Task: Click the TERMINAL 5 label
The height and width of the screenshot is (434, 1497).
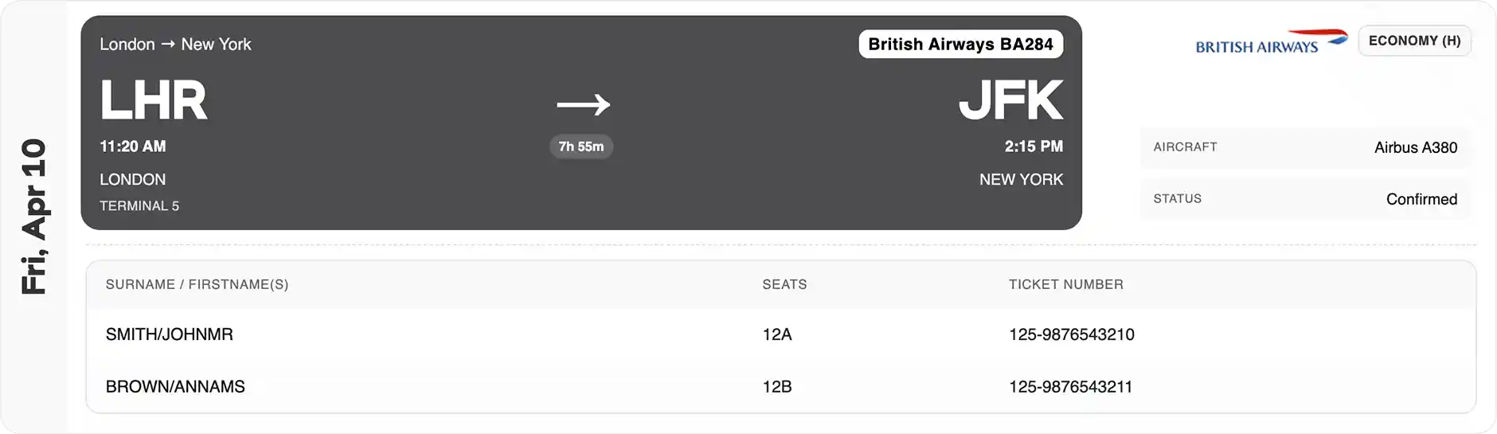Action: [x=139, y=206]
